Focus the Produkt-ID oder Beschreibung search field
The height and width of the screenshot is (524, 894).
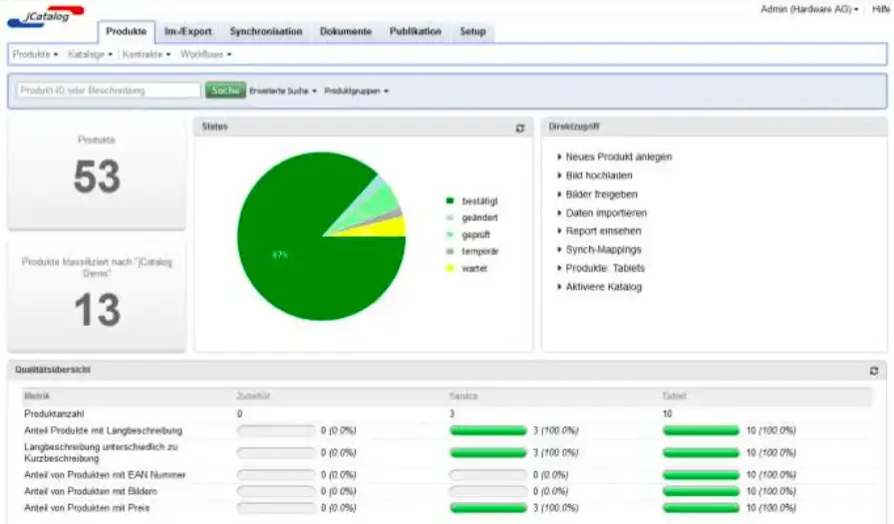pos(109,90)
